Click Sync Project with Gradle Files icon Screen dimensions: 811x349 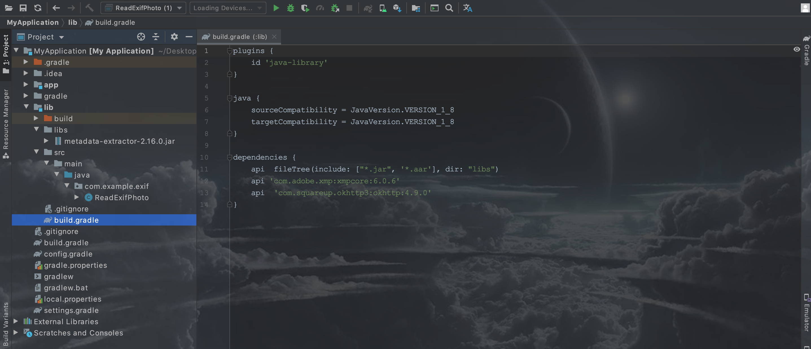tap(367, 8)
